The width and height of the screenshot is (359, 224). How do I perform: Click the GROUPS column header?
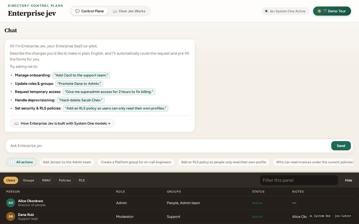click(174, 192)
